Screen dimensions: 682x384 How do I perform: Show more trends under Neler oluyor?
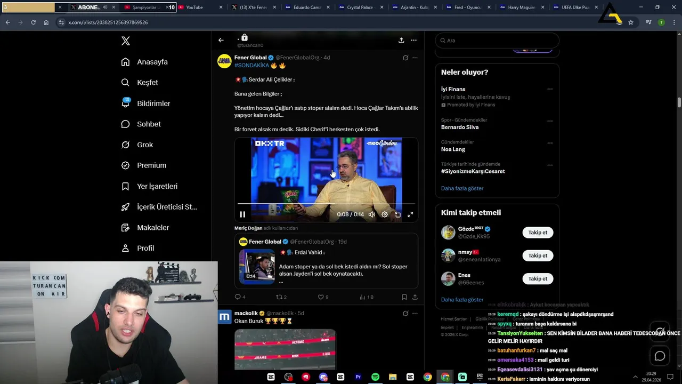pos(462,188)
